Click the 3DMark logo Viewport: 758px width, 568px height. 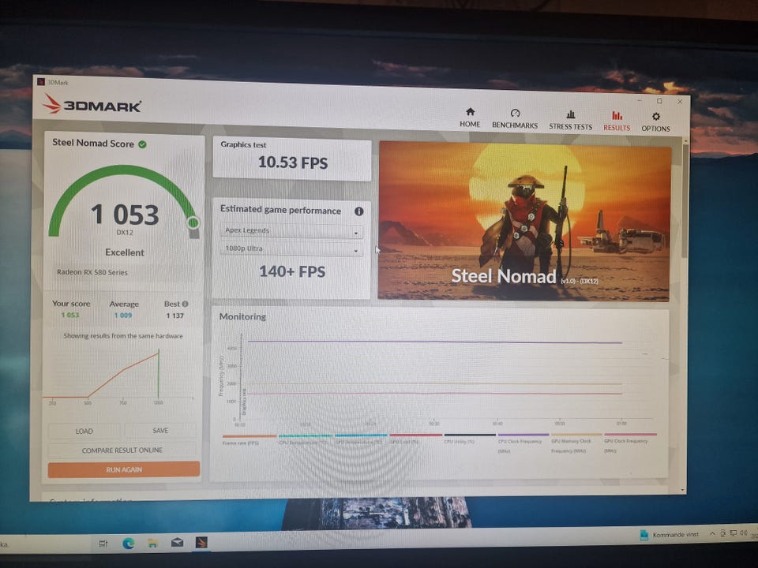(x=92, y=105)
